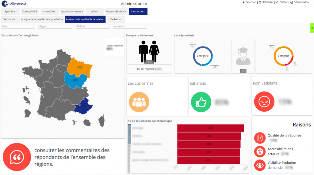Click the Visibilité évolution demande eye icon

click(x=260, y=165)
